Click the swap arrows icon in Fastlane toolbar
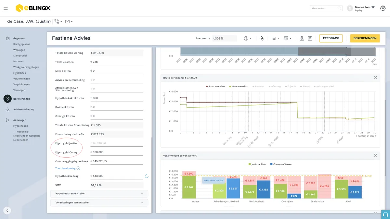The image size is (390, 219). 262,38
